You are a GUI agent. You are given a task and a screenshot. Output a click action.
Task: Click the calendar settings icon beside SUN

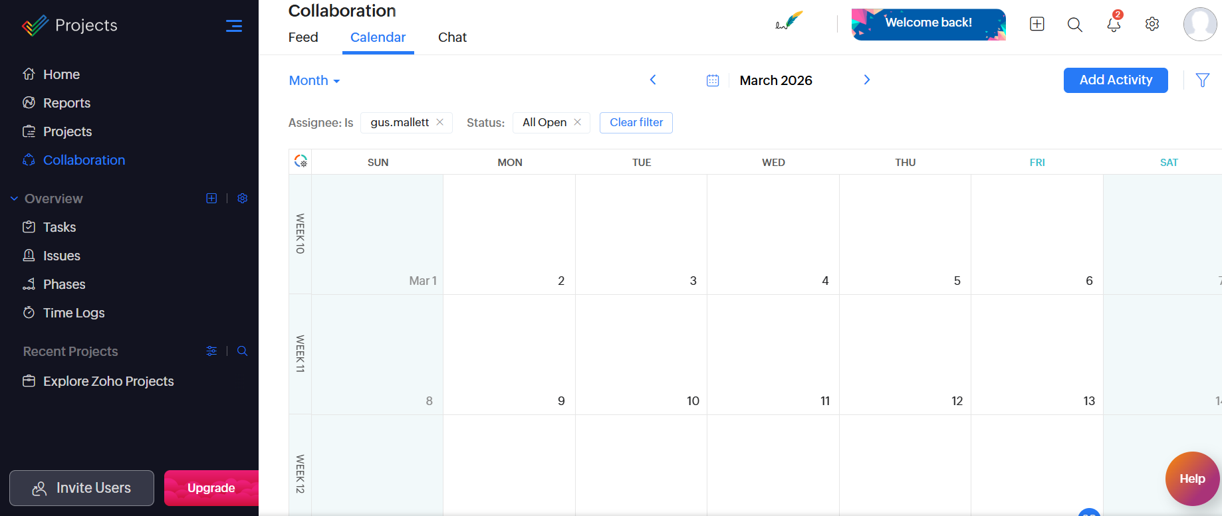click(x=301, y=161)
